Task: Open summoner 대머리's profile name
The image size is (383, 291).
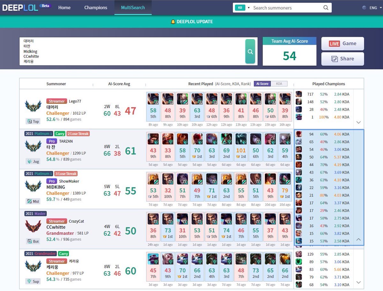Action: pos(52,107)
